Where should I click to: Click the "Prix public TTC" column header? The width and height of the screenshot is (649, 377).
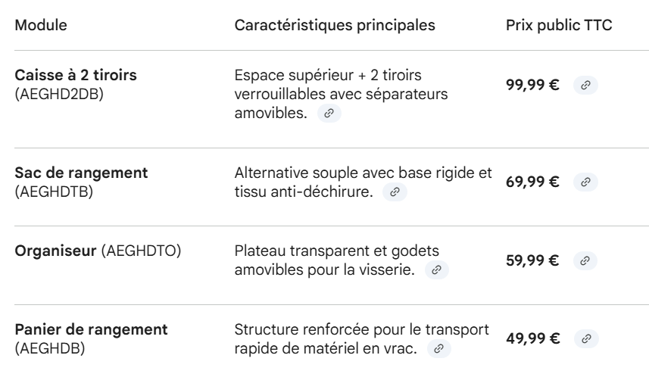coord(558,25)
